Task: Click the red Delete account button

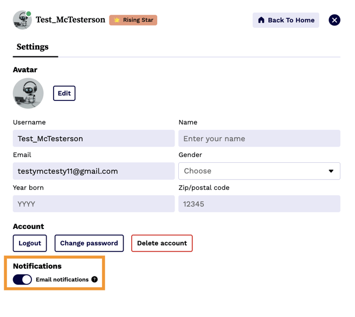Action: 162,243
